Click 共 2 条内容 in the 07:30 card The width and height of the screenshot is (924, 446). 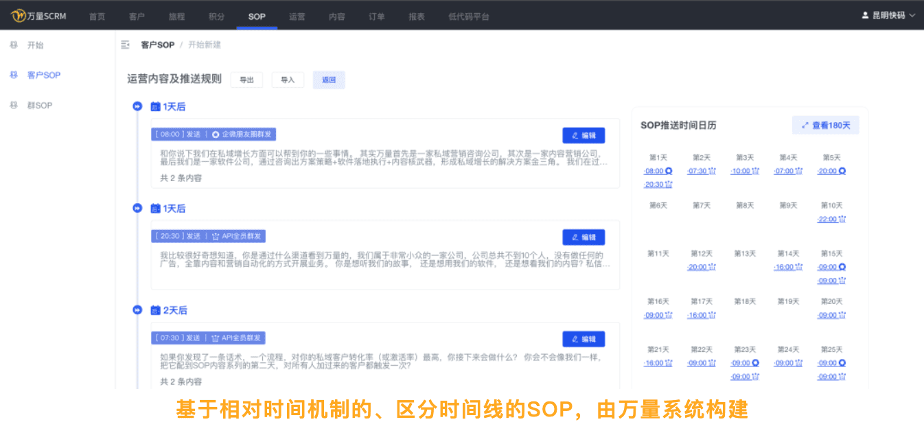coord(181,382)
